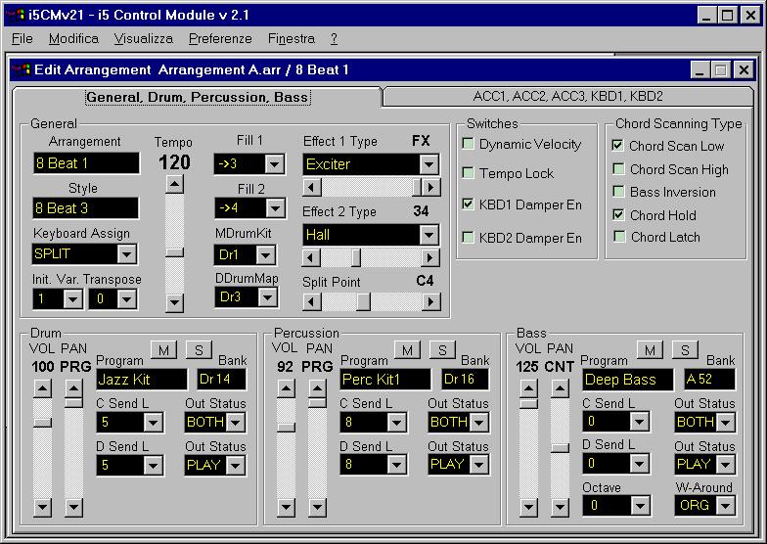Open the Bass W-Around ORG dropdown
Screen dimensions: 767x544
(x=722, y=506)
